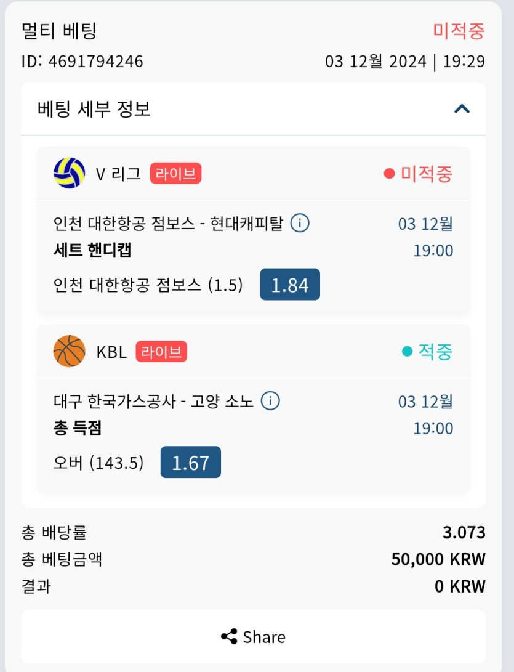
Task: Collapse the 베팅 세부 정보 chevron
Action: [x=462, y=109]
